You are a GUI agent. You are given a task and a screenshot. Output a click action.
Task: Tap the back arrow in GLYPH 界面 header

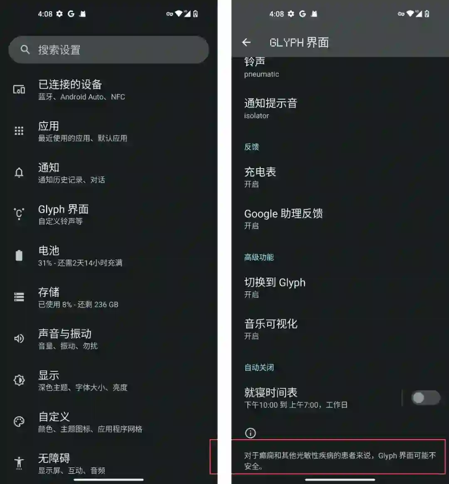[246, 42]
